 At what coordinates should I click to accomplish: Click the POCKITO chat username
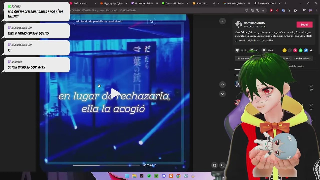pyautogui.click(x=16, y=7)
